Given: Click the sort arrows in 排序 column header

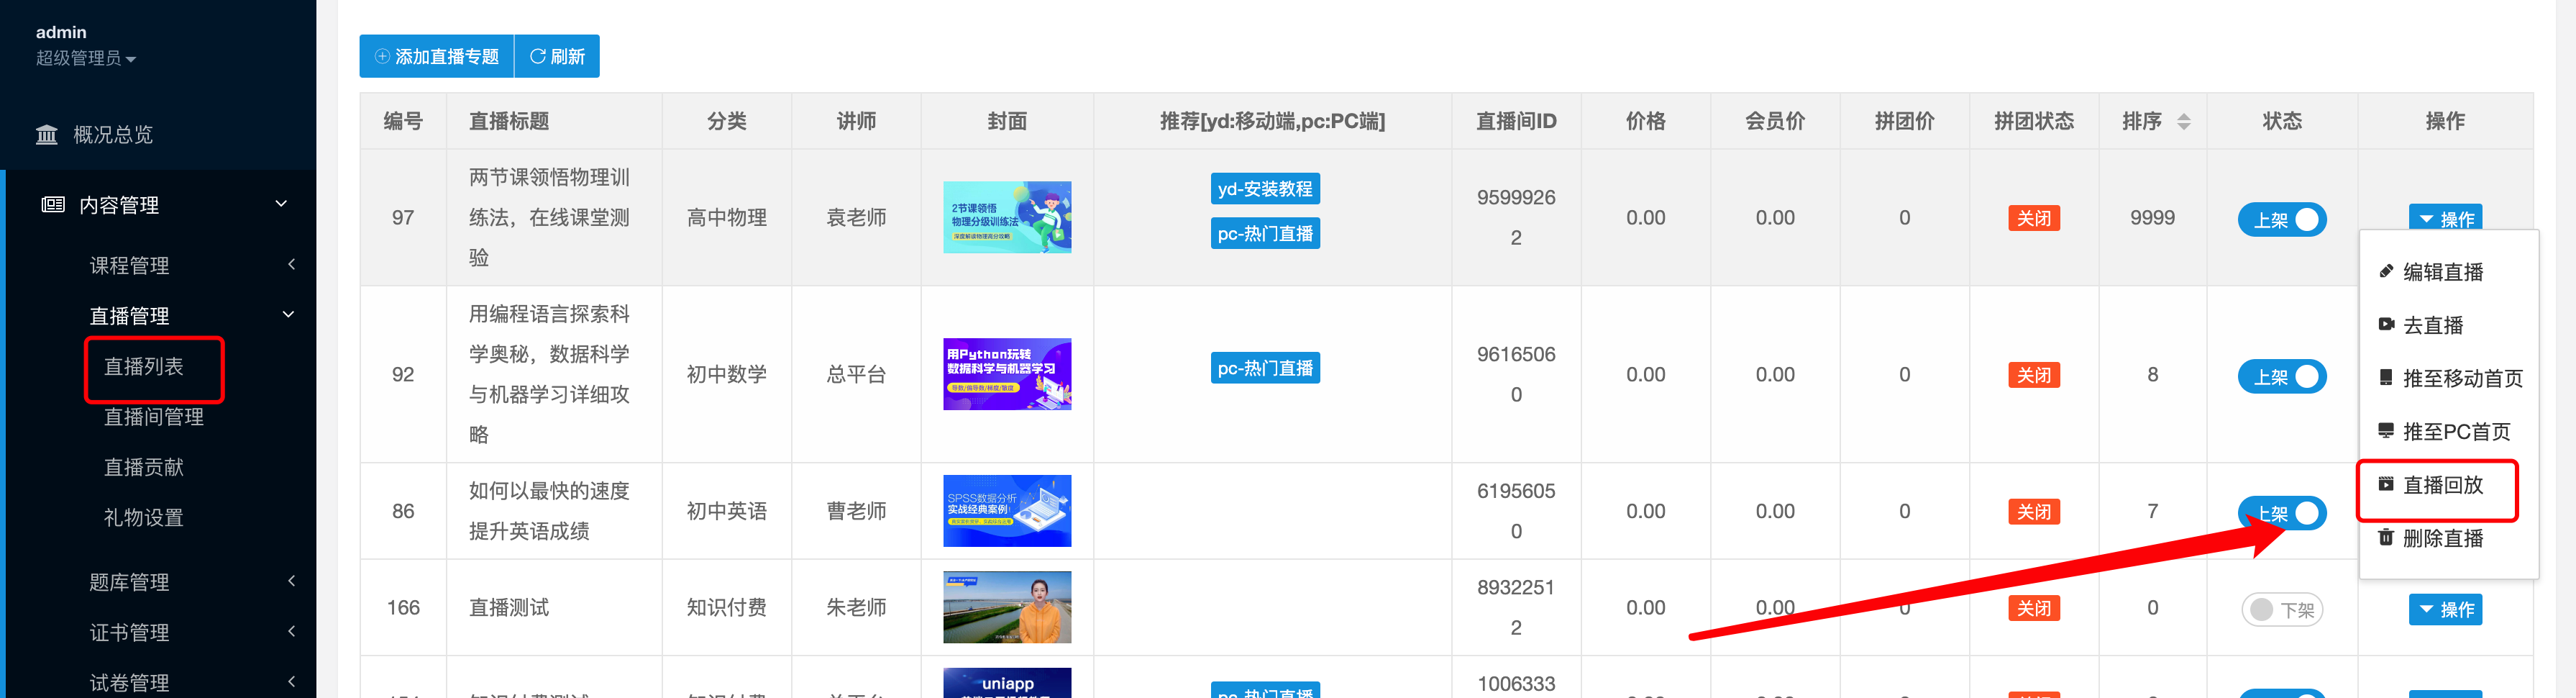Looking at the screenshot, I should pos(2184,122).
